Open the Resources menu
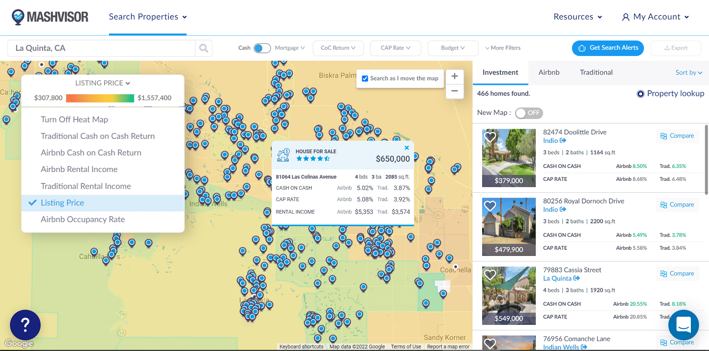 pos(578,17)
